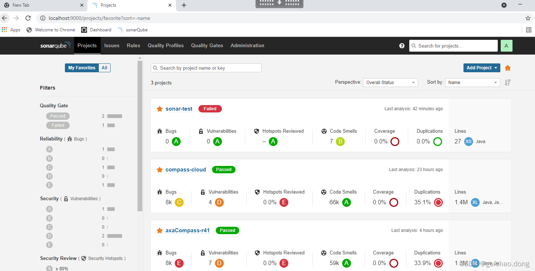Click compass-cloud Code Smells rating A badge
This screenshot has width=535, height=271.
[x=347, y=202]
